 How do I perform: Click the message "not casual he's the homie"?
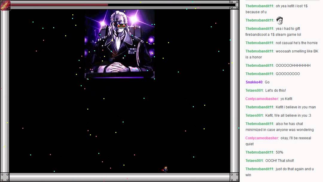pos(297,43)
